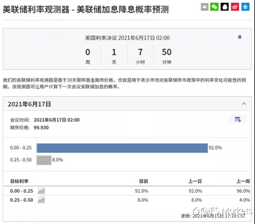Open chart icon for 0.25 - 0.50 row
Screen dimensions: 255x224
(41, 200)
